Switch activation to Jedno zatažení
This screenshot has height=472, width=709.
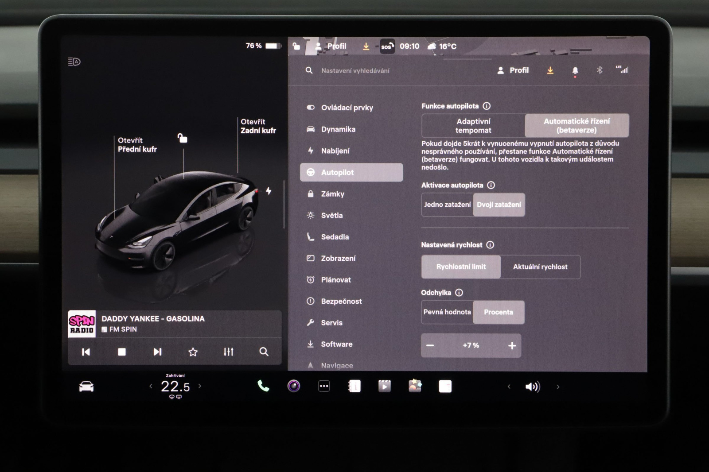(447, 205)
